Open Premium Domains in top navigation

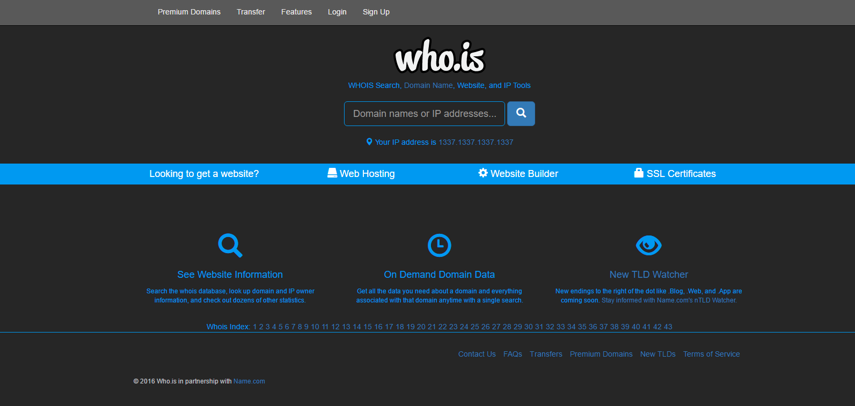(x=189, y=12)
